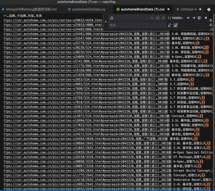Click text '3.5L 精英版,讴歌MDX'

point(188,125)
